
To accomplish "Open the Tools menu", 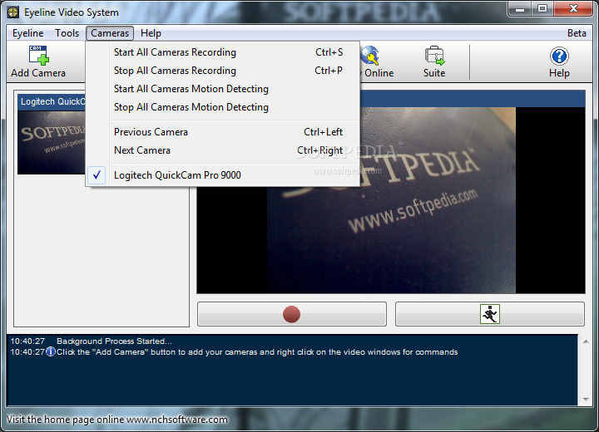I will (67, 33).
